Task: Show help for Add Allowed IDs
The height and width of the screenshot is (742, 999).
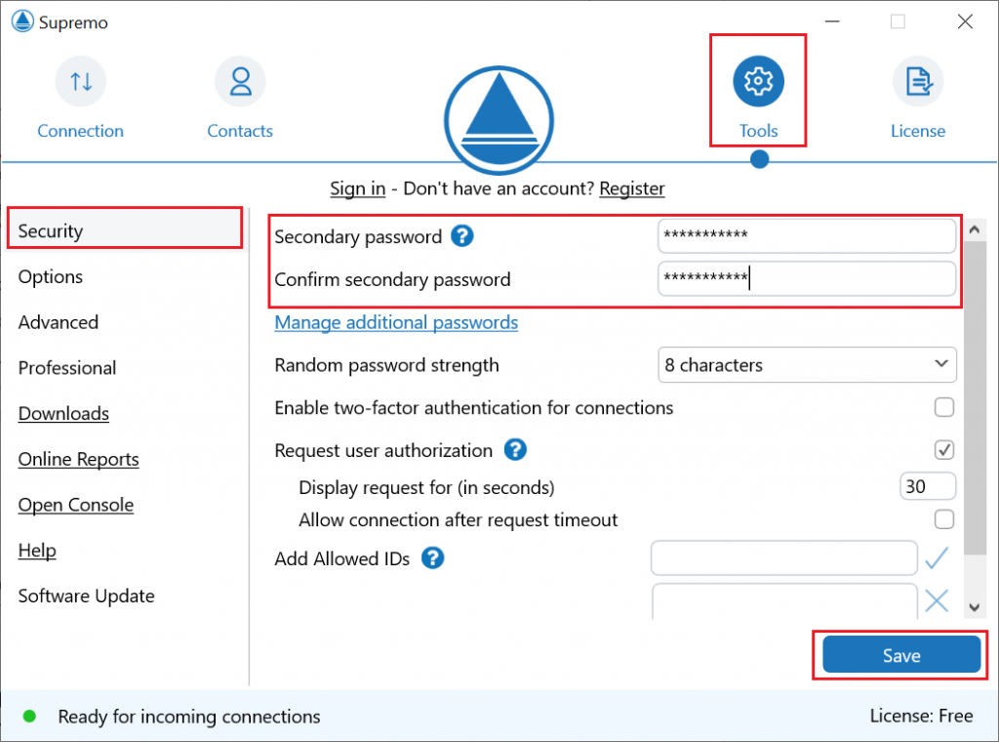Action: [432, 557]
